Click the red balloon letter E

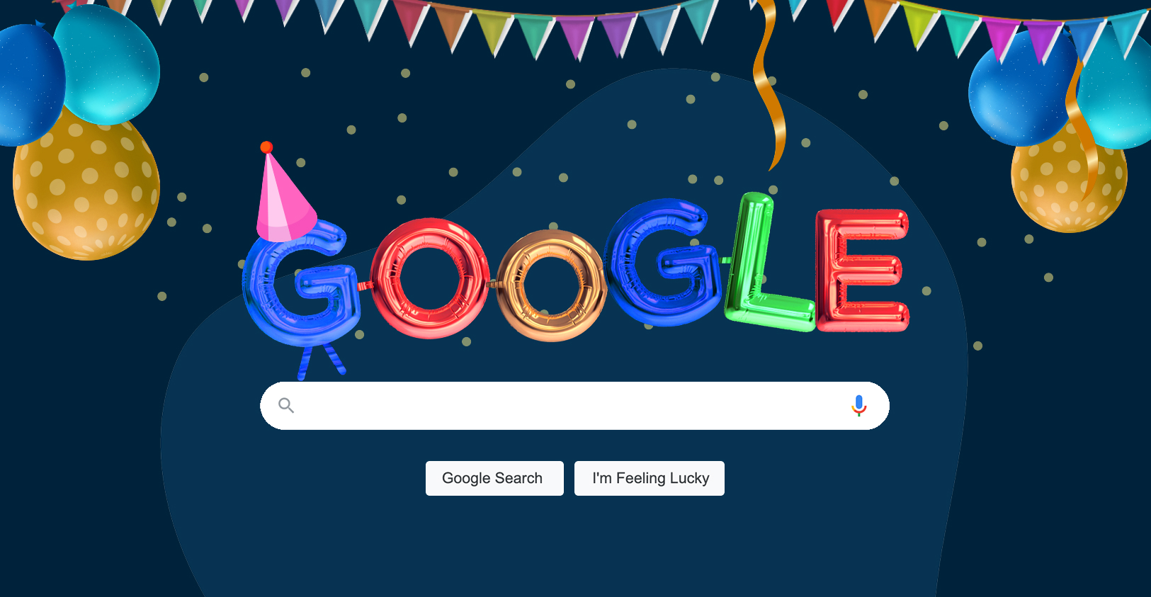pyautogui.click(x=862, y=271)
